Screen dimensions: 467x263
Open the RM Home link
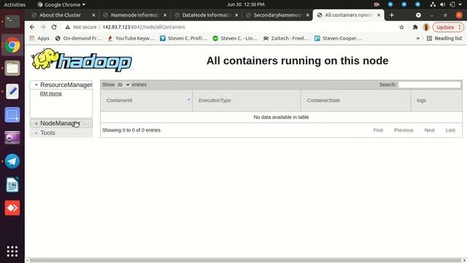click(x=51, y=94)
